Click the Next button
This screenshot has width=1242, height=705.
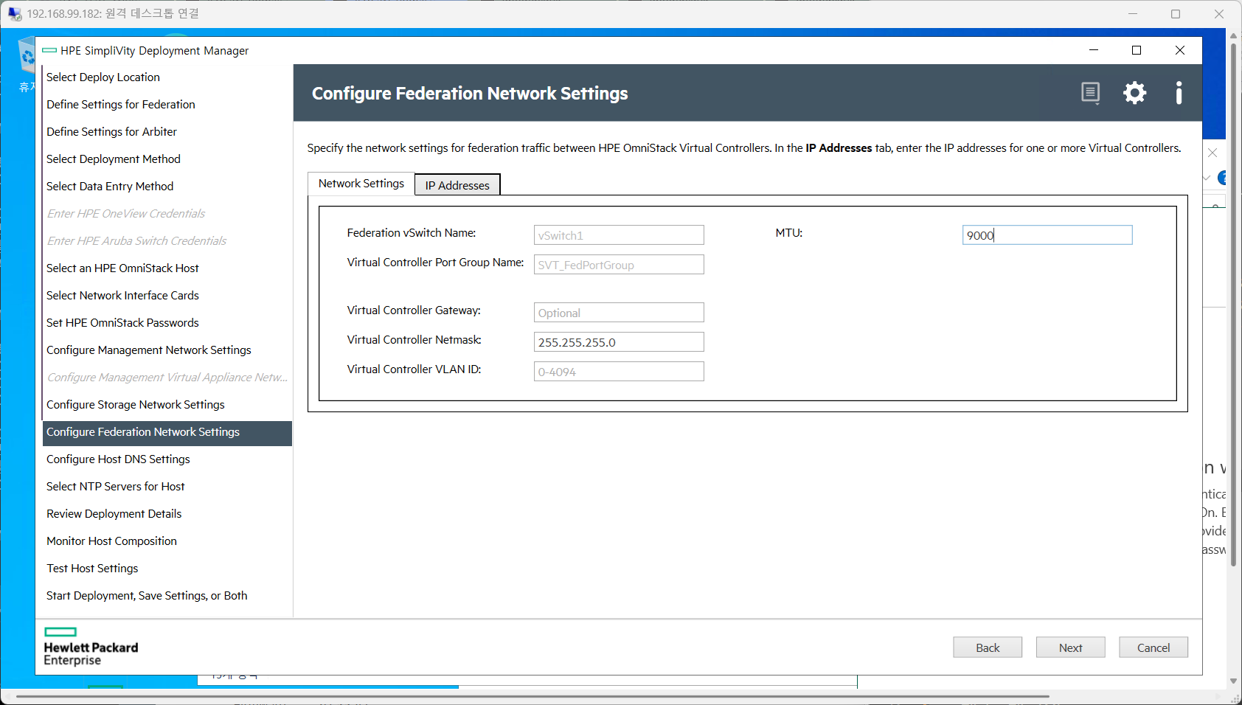click(1070, 647)
